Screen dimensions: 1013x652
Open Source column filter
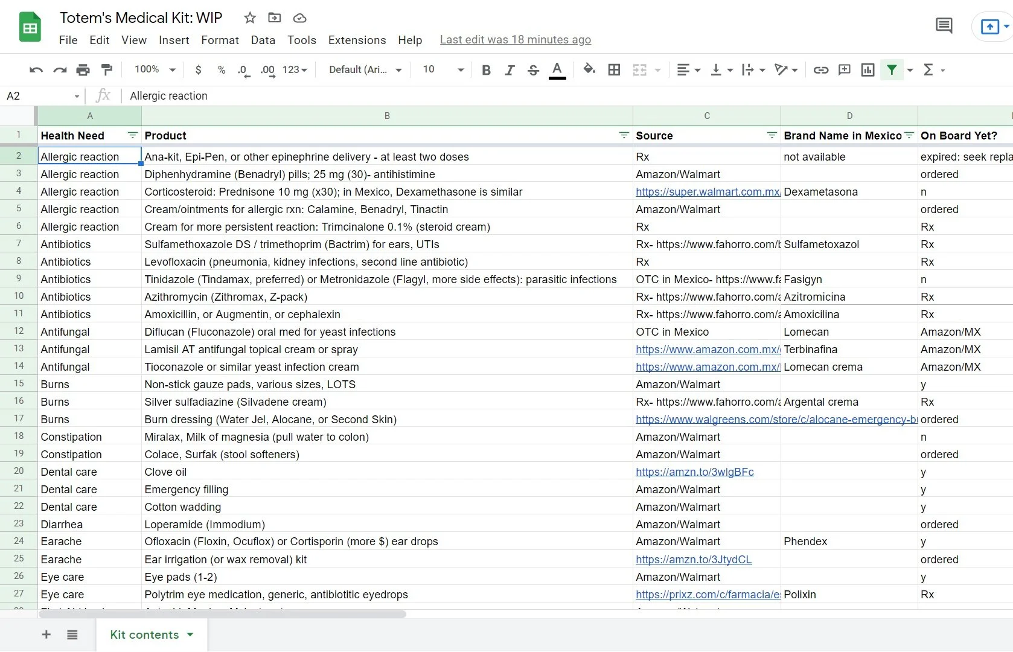772,135
